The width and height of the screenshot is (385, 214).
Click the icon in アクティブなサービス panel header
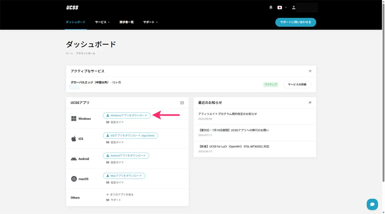pos(310,71)
